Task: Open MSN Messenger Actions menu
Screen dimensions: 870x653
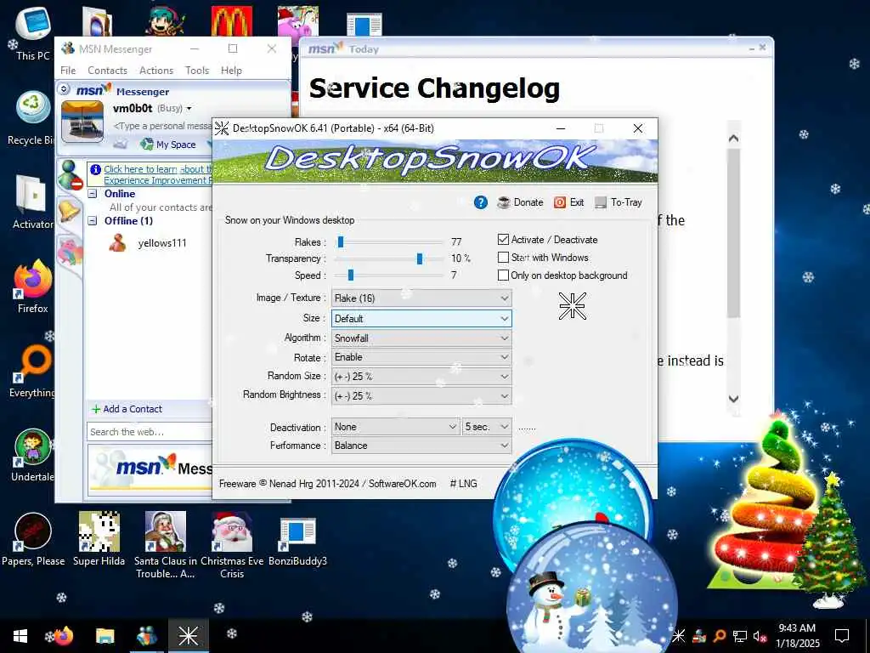Action: click(x=156, y=71)
